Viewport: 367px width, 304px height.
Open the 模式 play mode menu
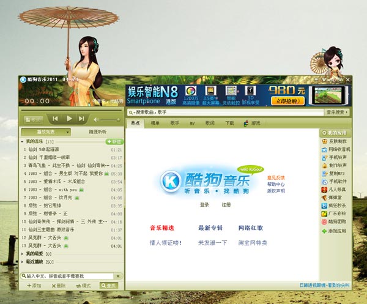[84, 286]
